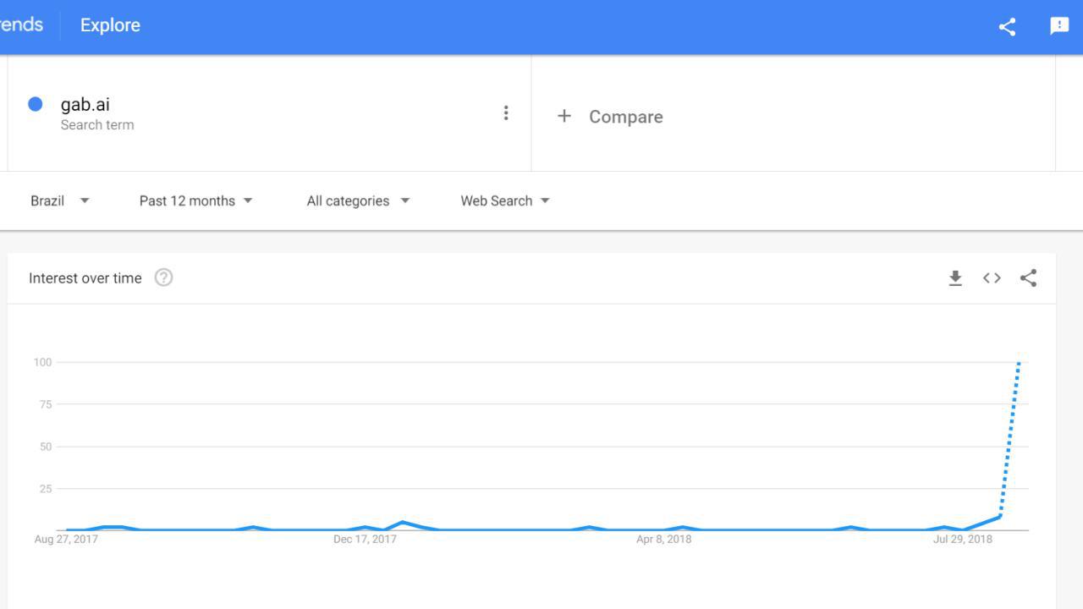Click the blue color dot beside gab.ai
1083x609 pixels.
click(x=36, y=104)
